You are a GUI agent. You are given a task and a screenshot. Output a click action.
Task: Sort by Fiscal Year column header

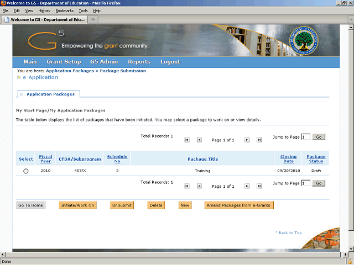(45, 159)
